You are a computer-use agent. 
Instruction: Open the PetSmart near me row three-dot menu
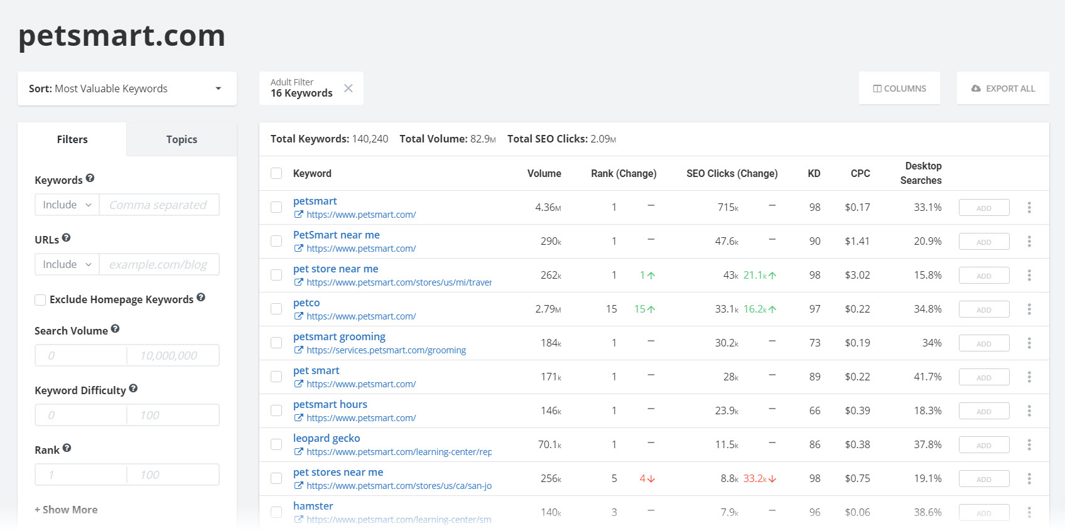pyautogui.click(x=1029, y=241)
